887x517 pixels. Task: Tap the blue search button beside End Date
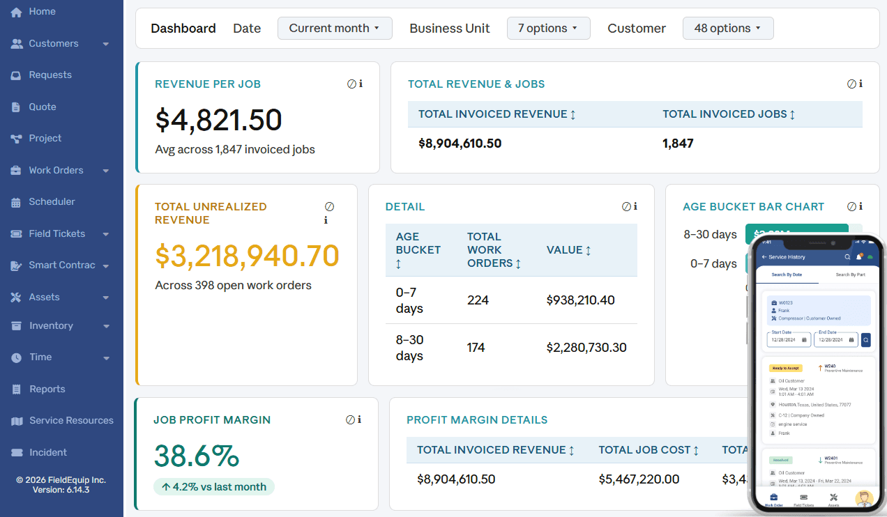point(866,340)
